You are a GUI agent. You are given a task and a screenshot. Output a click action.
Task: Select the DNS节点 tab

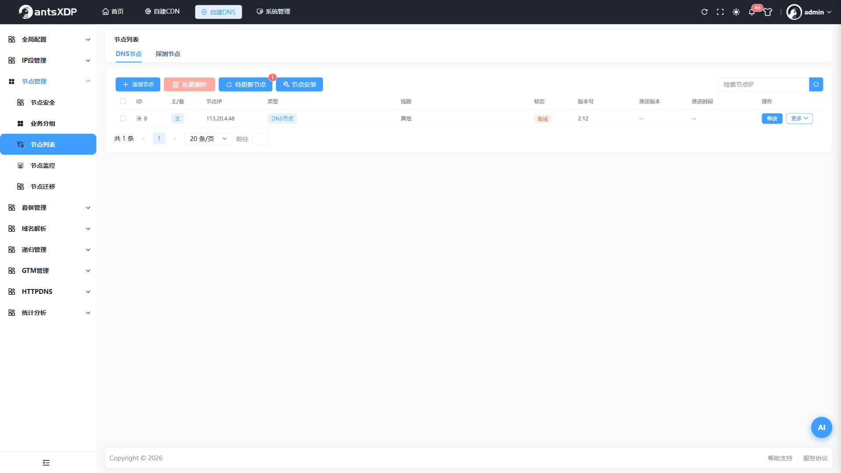[128, 54]
